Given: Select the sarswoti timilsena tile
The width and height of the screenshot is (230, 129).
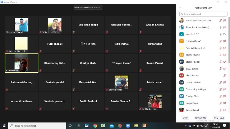Looking at the screenshot, I should coord(22,101).
